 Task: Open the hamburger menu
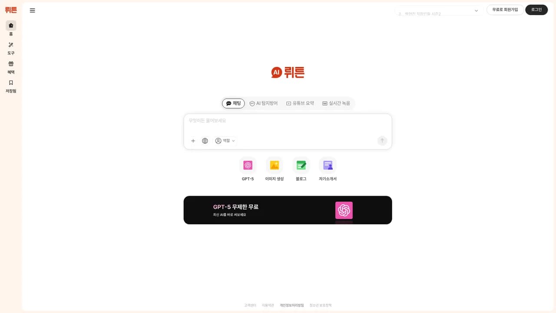(x=32, y=10)
